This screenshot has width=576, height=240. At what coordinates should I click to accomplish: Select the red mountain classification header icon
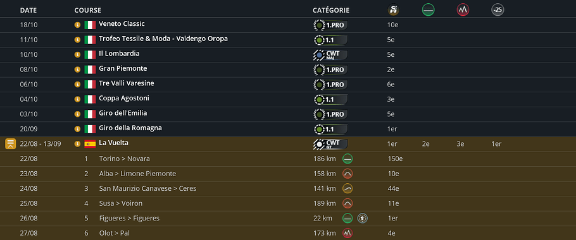[463, 10]
